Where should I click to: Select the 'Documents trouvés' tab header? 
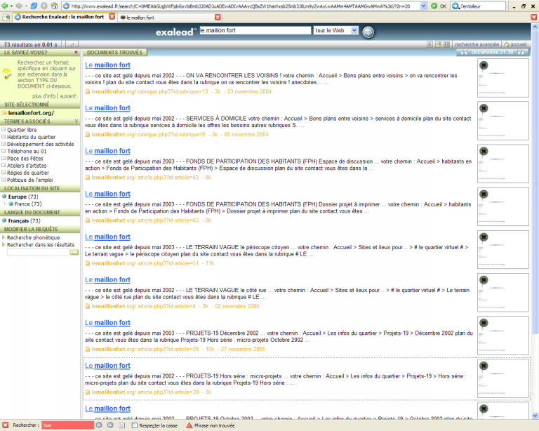coord(114,52)
